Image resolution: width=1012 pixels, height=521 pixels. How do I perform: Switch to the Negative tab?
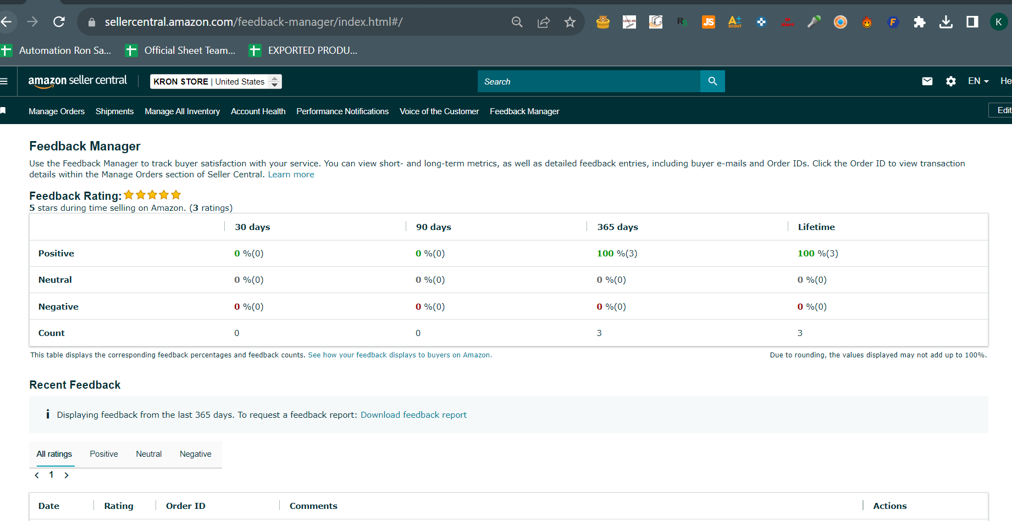click(x=196, y=454)
